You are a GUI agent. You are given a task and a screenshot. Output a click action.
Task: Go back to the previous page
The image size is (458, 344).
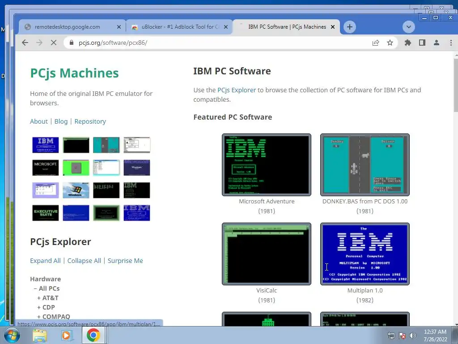pos(25,43)
